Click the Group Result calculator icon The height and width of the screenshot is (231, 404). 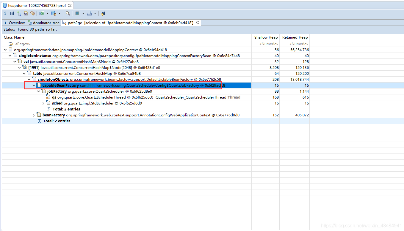pos(77,13)
